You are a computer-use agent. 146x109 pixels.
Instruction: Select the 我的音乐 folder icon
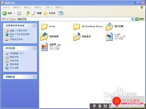77,37
